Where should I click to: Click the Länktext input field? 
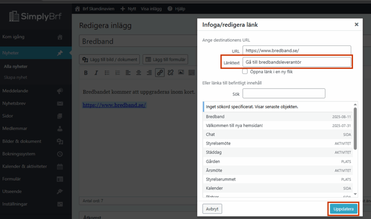tap(297, 62)
